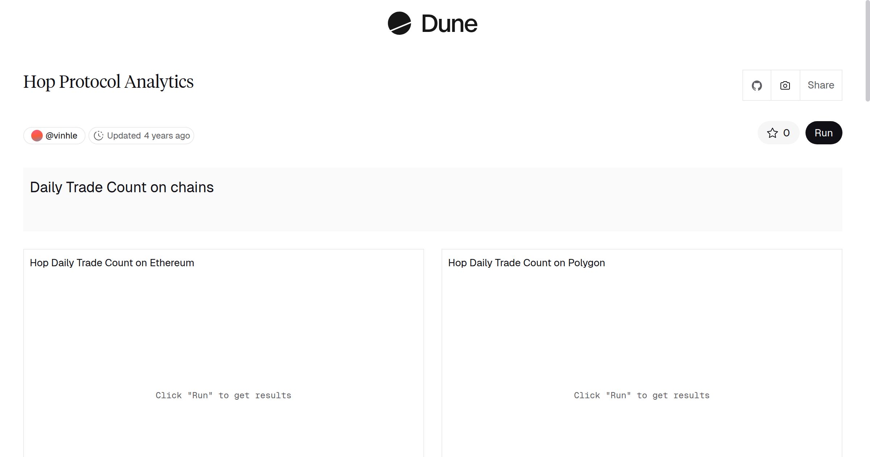Click the Updated 4 years ago label
Screen dimensions: 870x457
pyautogui.click(x=148, y=136)
